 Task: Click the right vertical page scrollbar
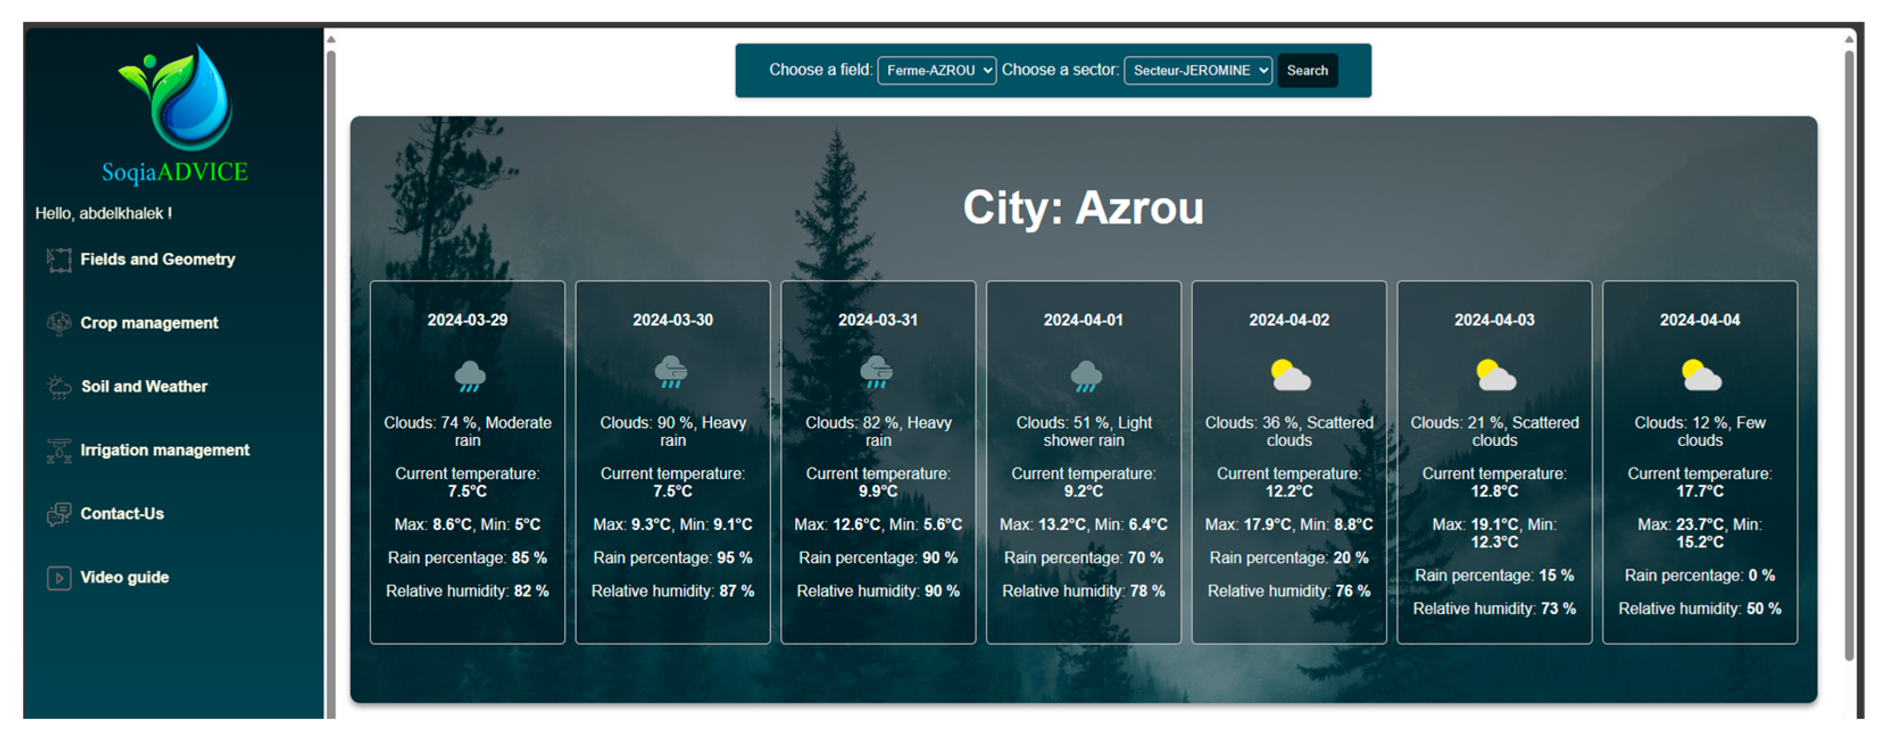[1849, 351]
